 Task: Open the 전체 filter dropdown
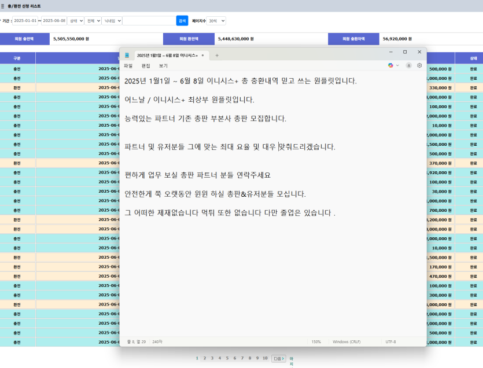click(x=93, y=21)
